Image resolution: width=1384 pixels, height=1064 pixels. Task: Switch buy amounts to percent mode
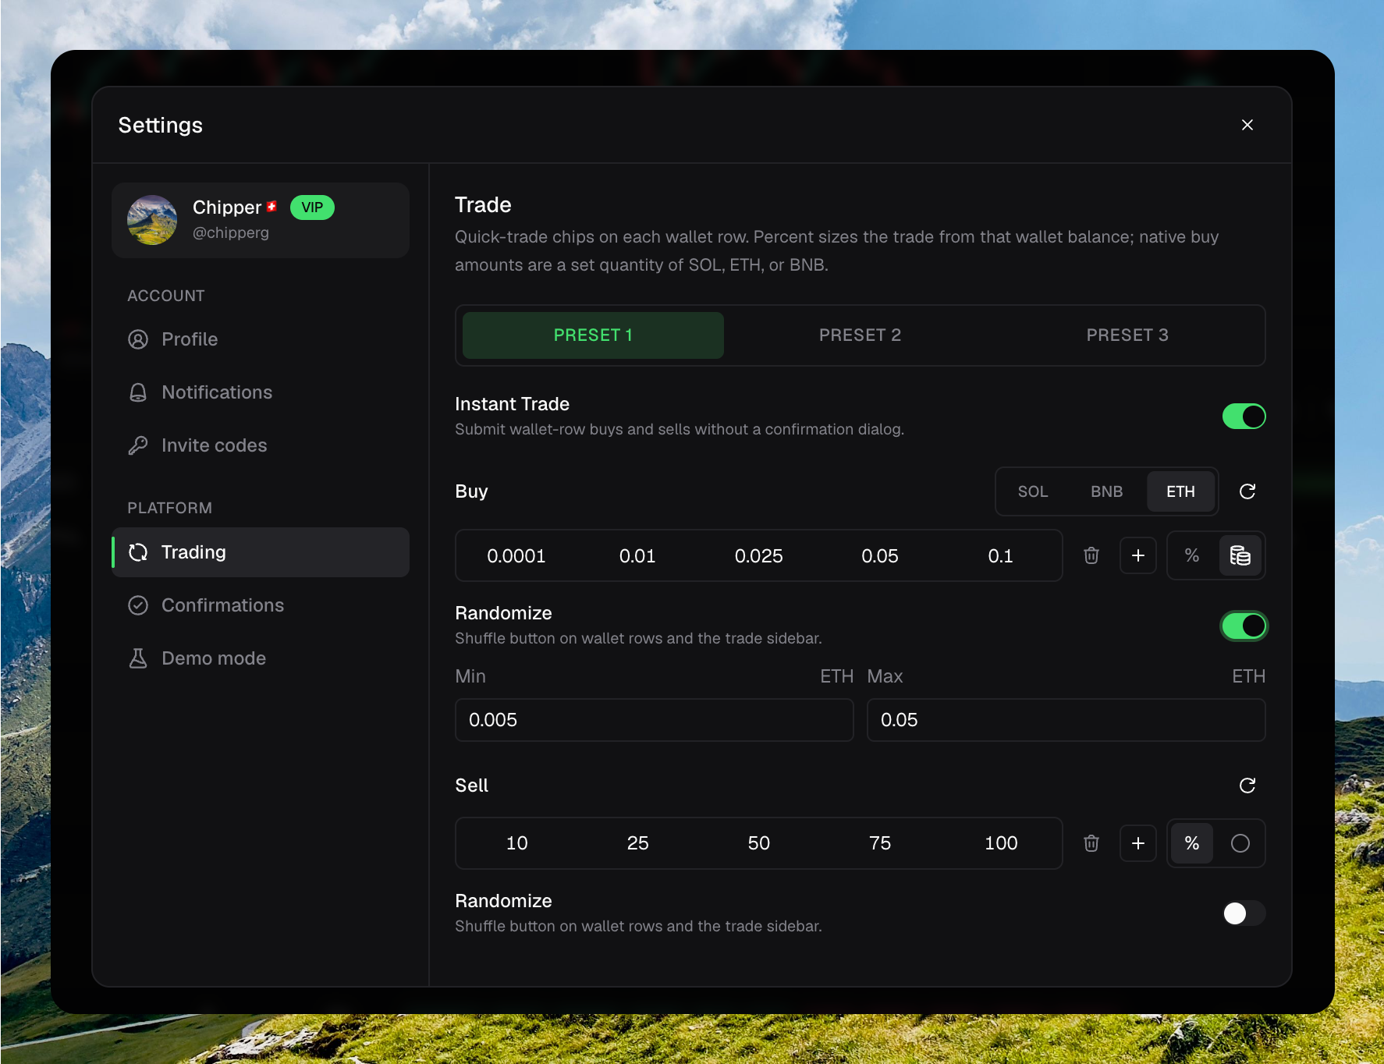[1192, 555]
